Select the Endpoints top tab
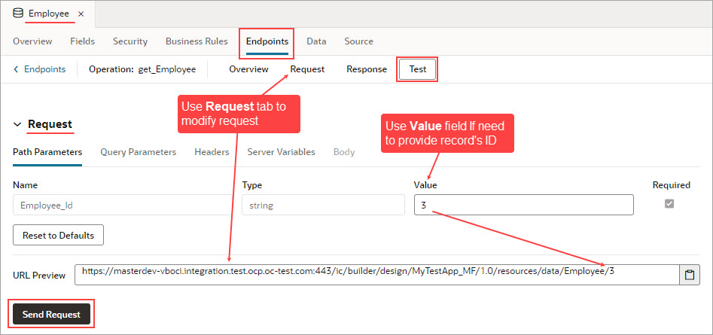This screenshot has height=335, width=713. pyautogui.click(x=267, y=41)
